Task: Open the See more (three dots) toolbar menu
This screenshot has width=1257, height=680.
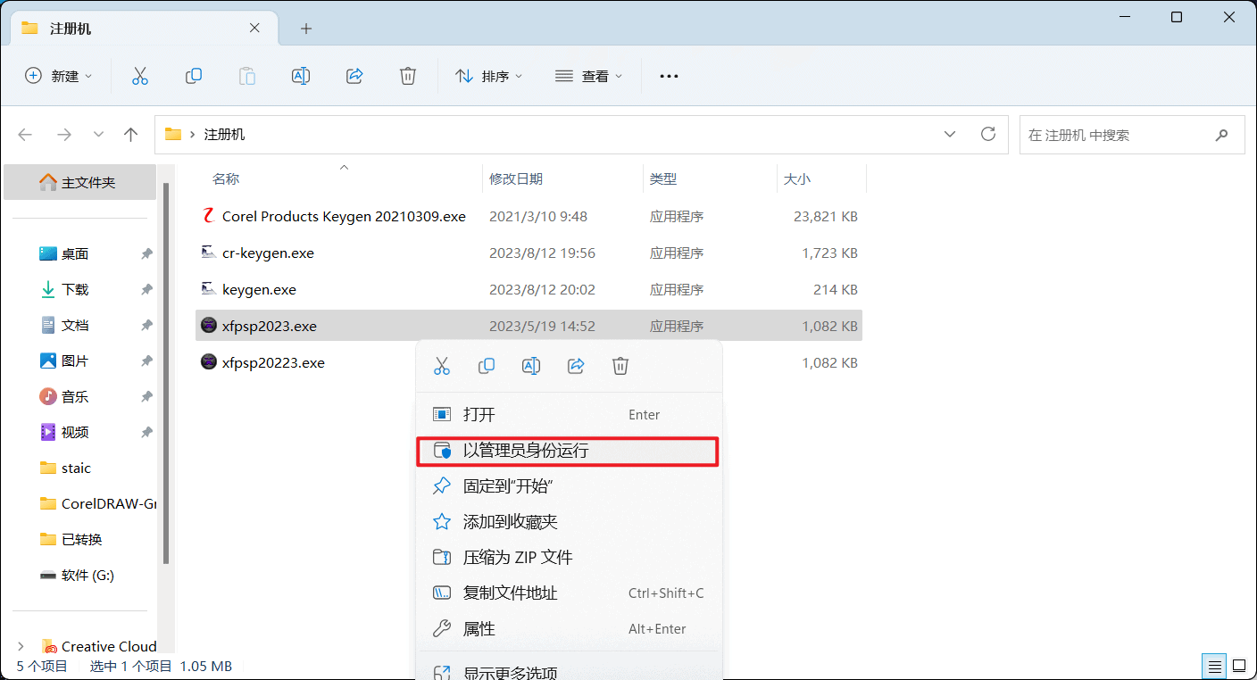Action: (x=669, y=76)
